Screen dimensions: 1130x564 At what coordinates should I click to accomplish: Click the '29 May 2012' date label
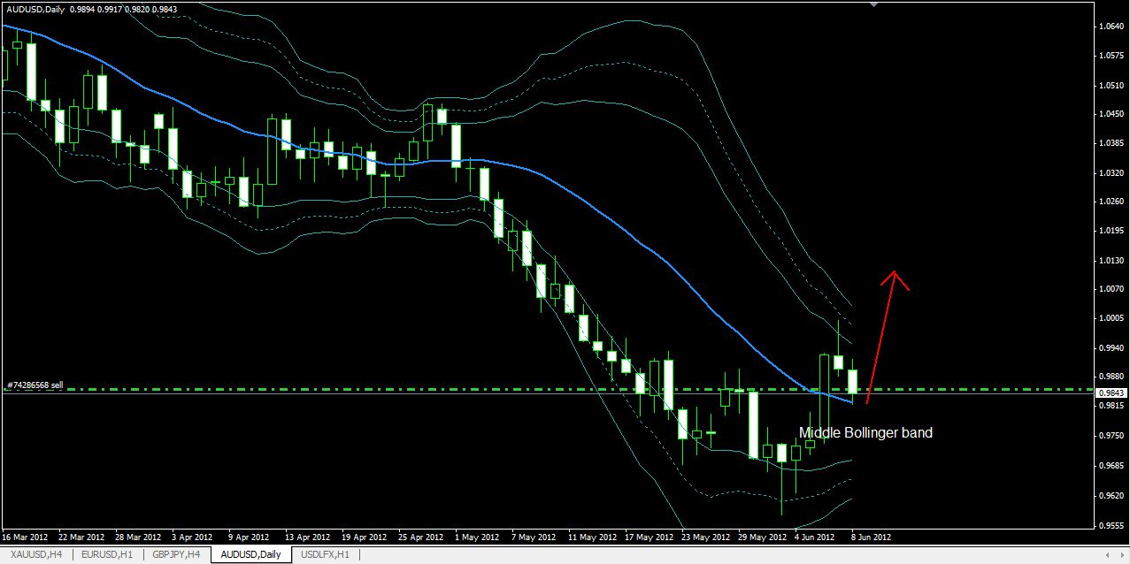coord(762,537)
